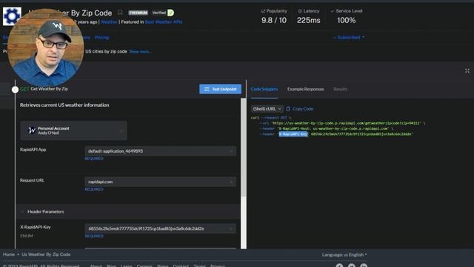Click the gear logo of the API
This screenshot has height=267, width=474.
[x=12, y=16]
